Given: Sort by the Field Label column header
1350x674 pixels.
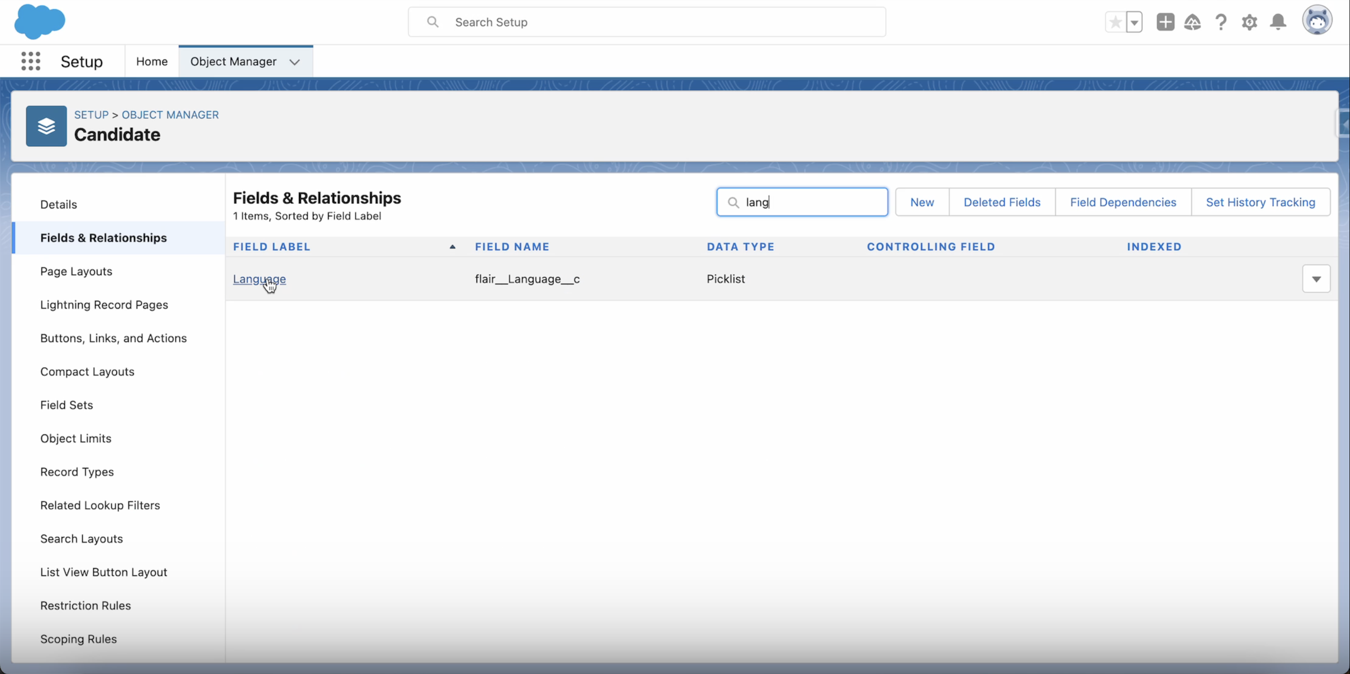Looking at the screenshot, I should click(x=272, y=246).
